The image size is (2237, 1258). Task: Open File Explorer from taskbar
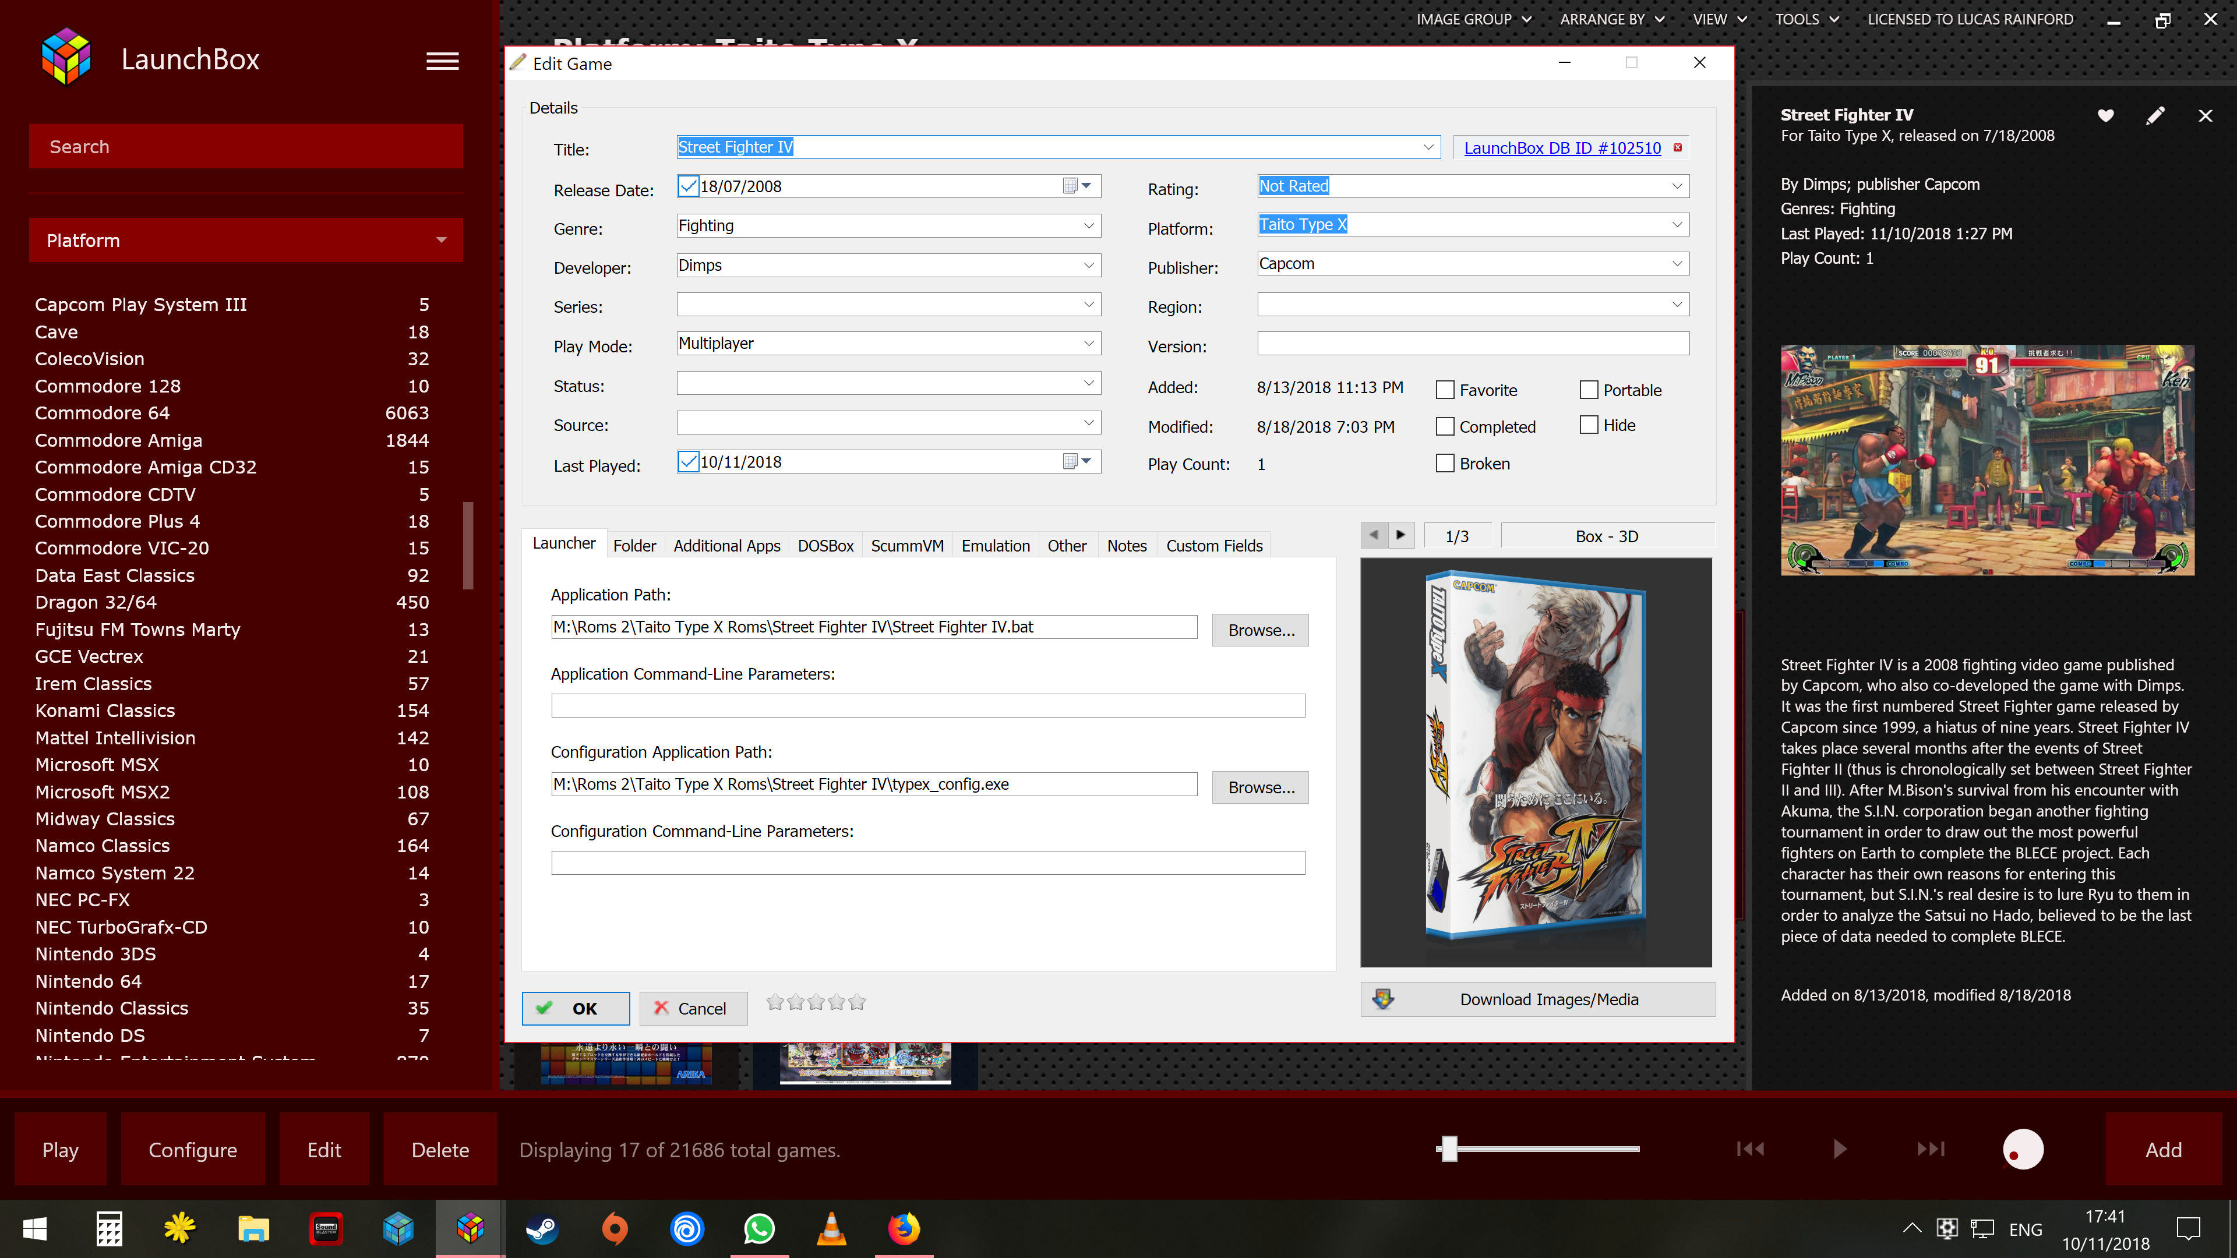pyautogui.click(x=253, y=1228)
